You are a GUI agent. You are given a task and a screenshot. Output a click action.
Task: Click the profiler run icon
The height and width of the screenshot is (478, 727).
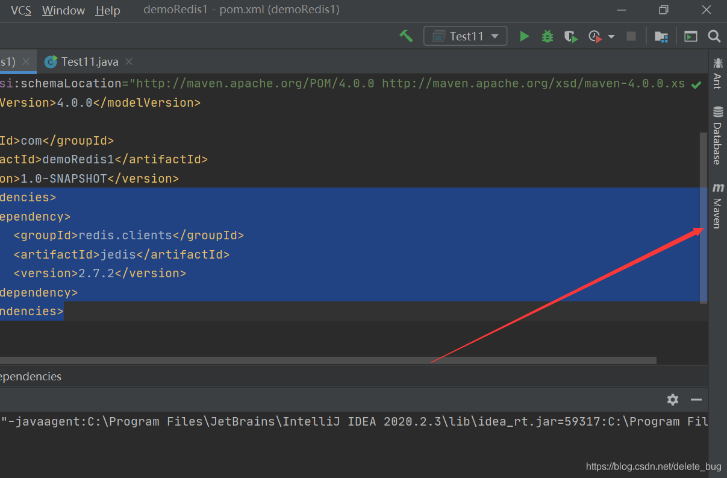click(595, 36)
